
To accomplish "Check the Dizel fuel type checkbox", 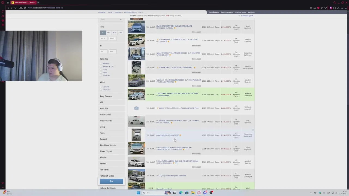I will click(101, 70).
